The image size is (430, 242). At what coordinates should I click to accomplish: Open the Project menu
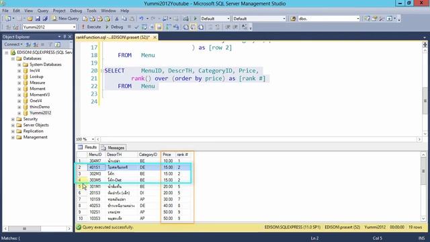[59, 11]
